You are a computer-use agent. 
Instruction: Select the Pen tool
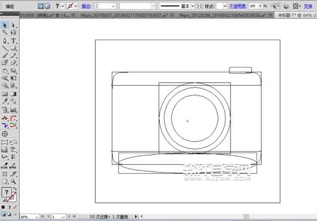pos(5,40)
